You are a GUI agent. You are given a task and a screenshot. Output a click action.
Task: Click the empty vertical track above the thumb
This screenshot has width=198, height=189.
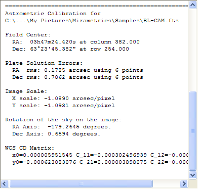[x=192, y=50]
